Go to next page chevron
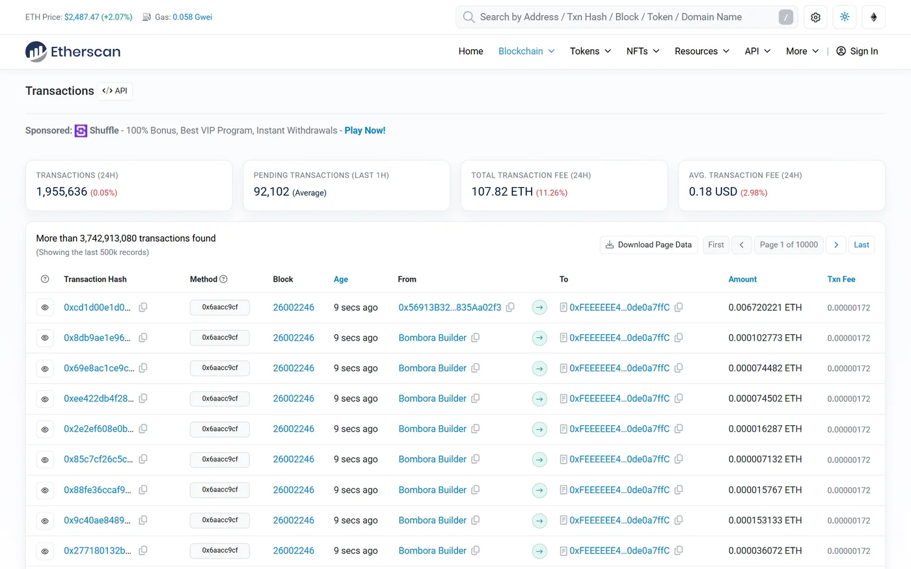 pos(836,245)
